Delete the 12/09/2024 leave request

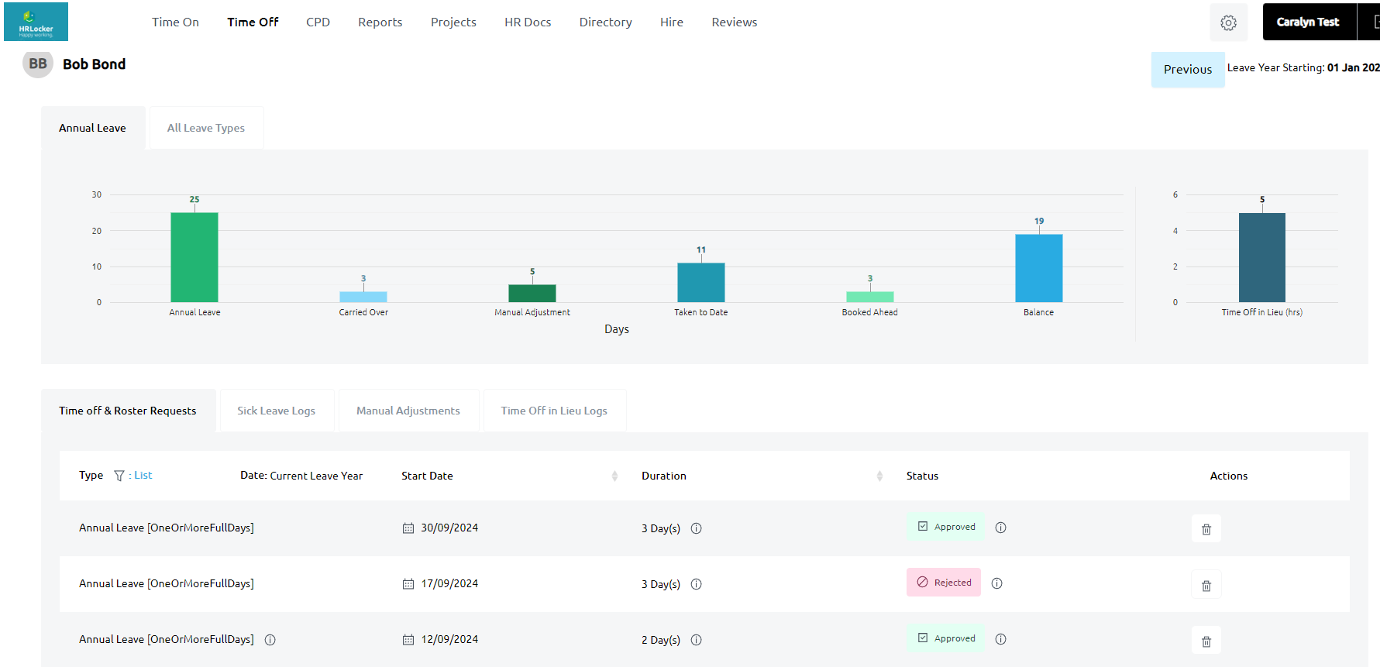(x=1206, y=641)
